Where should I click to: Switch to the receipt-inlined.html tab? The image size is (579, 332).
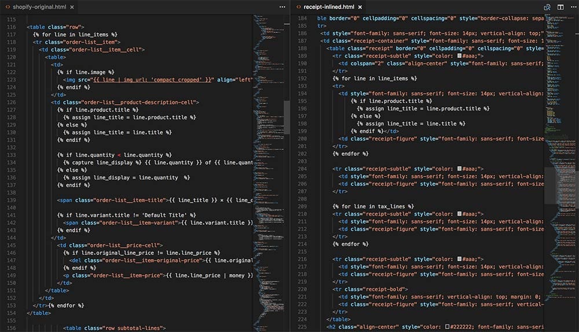(x=329, y=7)
